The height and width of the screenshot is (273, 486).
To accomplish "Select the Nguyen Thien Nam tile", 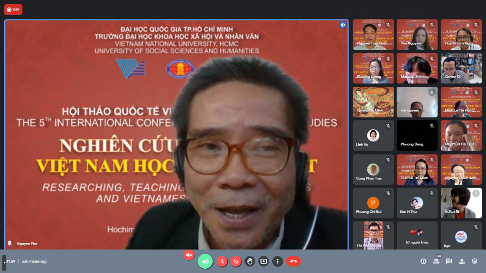I will click(x=461, y=169).
